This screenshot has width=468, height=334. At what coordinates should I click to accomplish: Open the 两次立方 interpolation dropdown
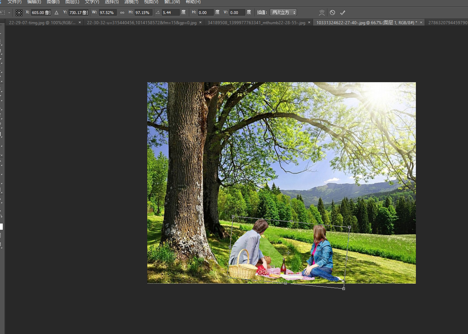click(283, 13)
